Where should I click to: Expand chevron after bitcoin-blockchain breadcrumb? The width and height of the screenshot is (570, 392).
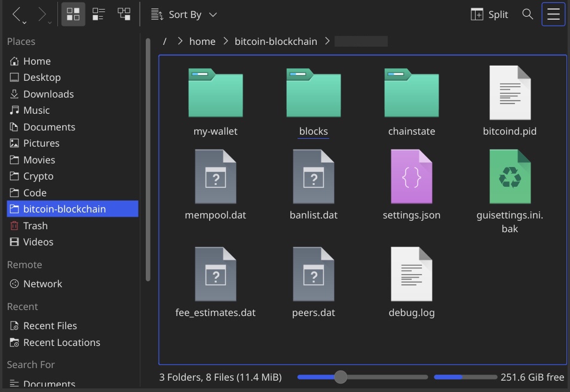(x=327, y=41)
